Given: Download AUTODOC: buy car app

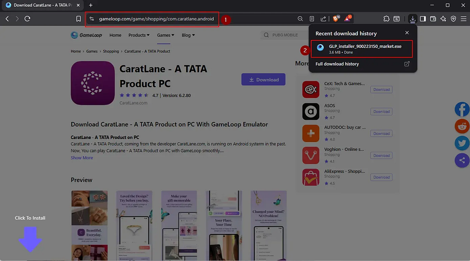Looking at the screenshot, I should pyautogui.click(x=381, y=133).
